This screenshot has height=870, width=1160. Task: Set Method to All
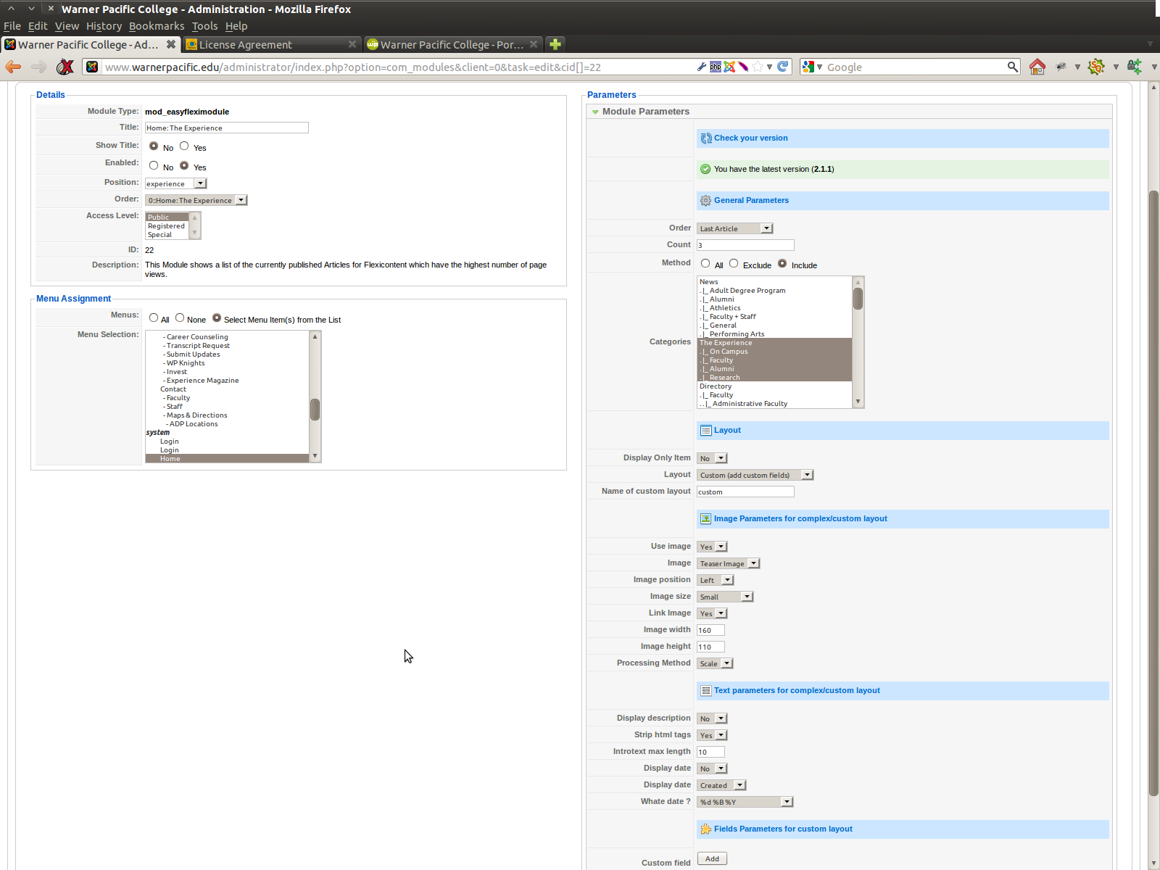coord(705,264)
